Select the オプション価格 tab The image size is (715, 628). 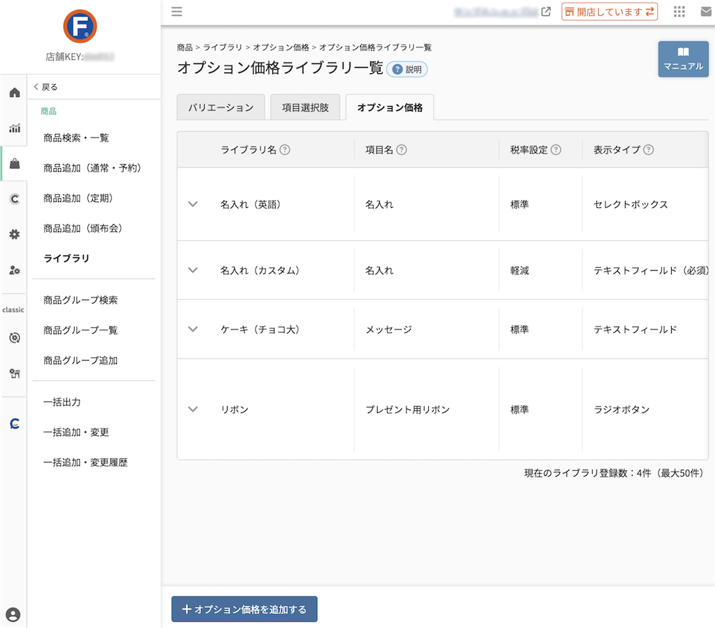[390, 107]
